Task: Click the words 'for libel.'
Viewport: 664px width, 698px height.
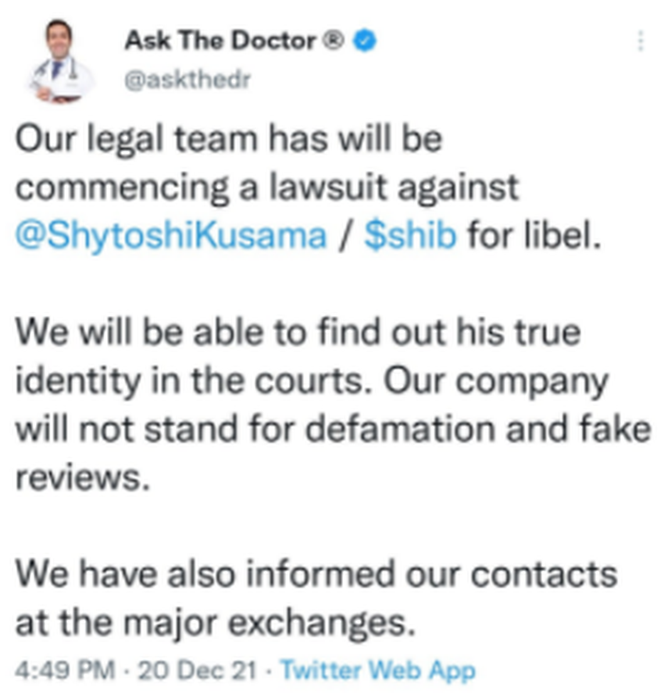Action: coord(534,234)
